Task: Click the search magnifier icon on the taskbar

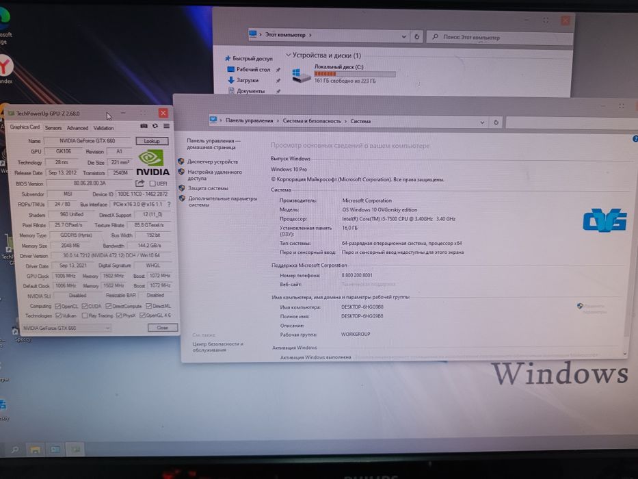Action: click(15, 450)
